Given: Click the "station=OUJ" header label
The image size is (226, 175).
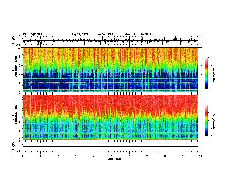Looking at the screenshot, I should tap(106, 34).
